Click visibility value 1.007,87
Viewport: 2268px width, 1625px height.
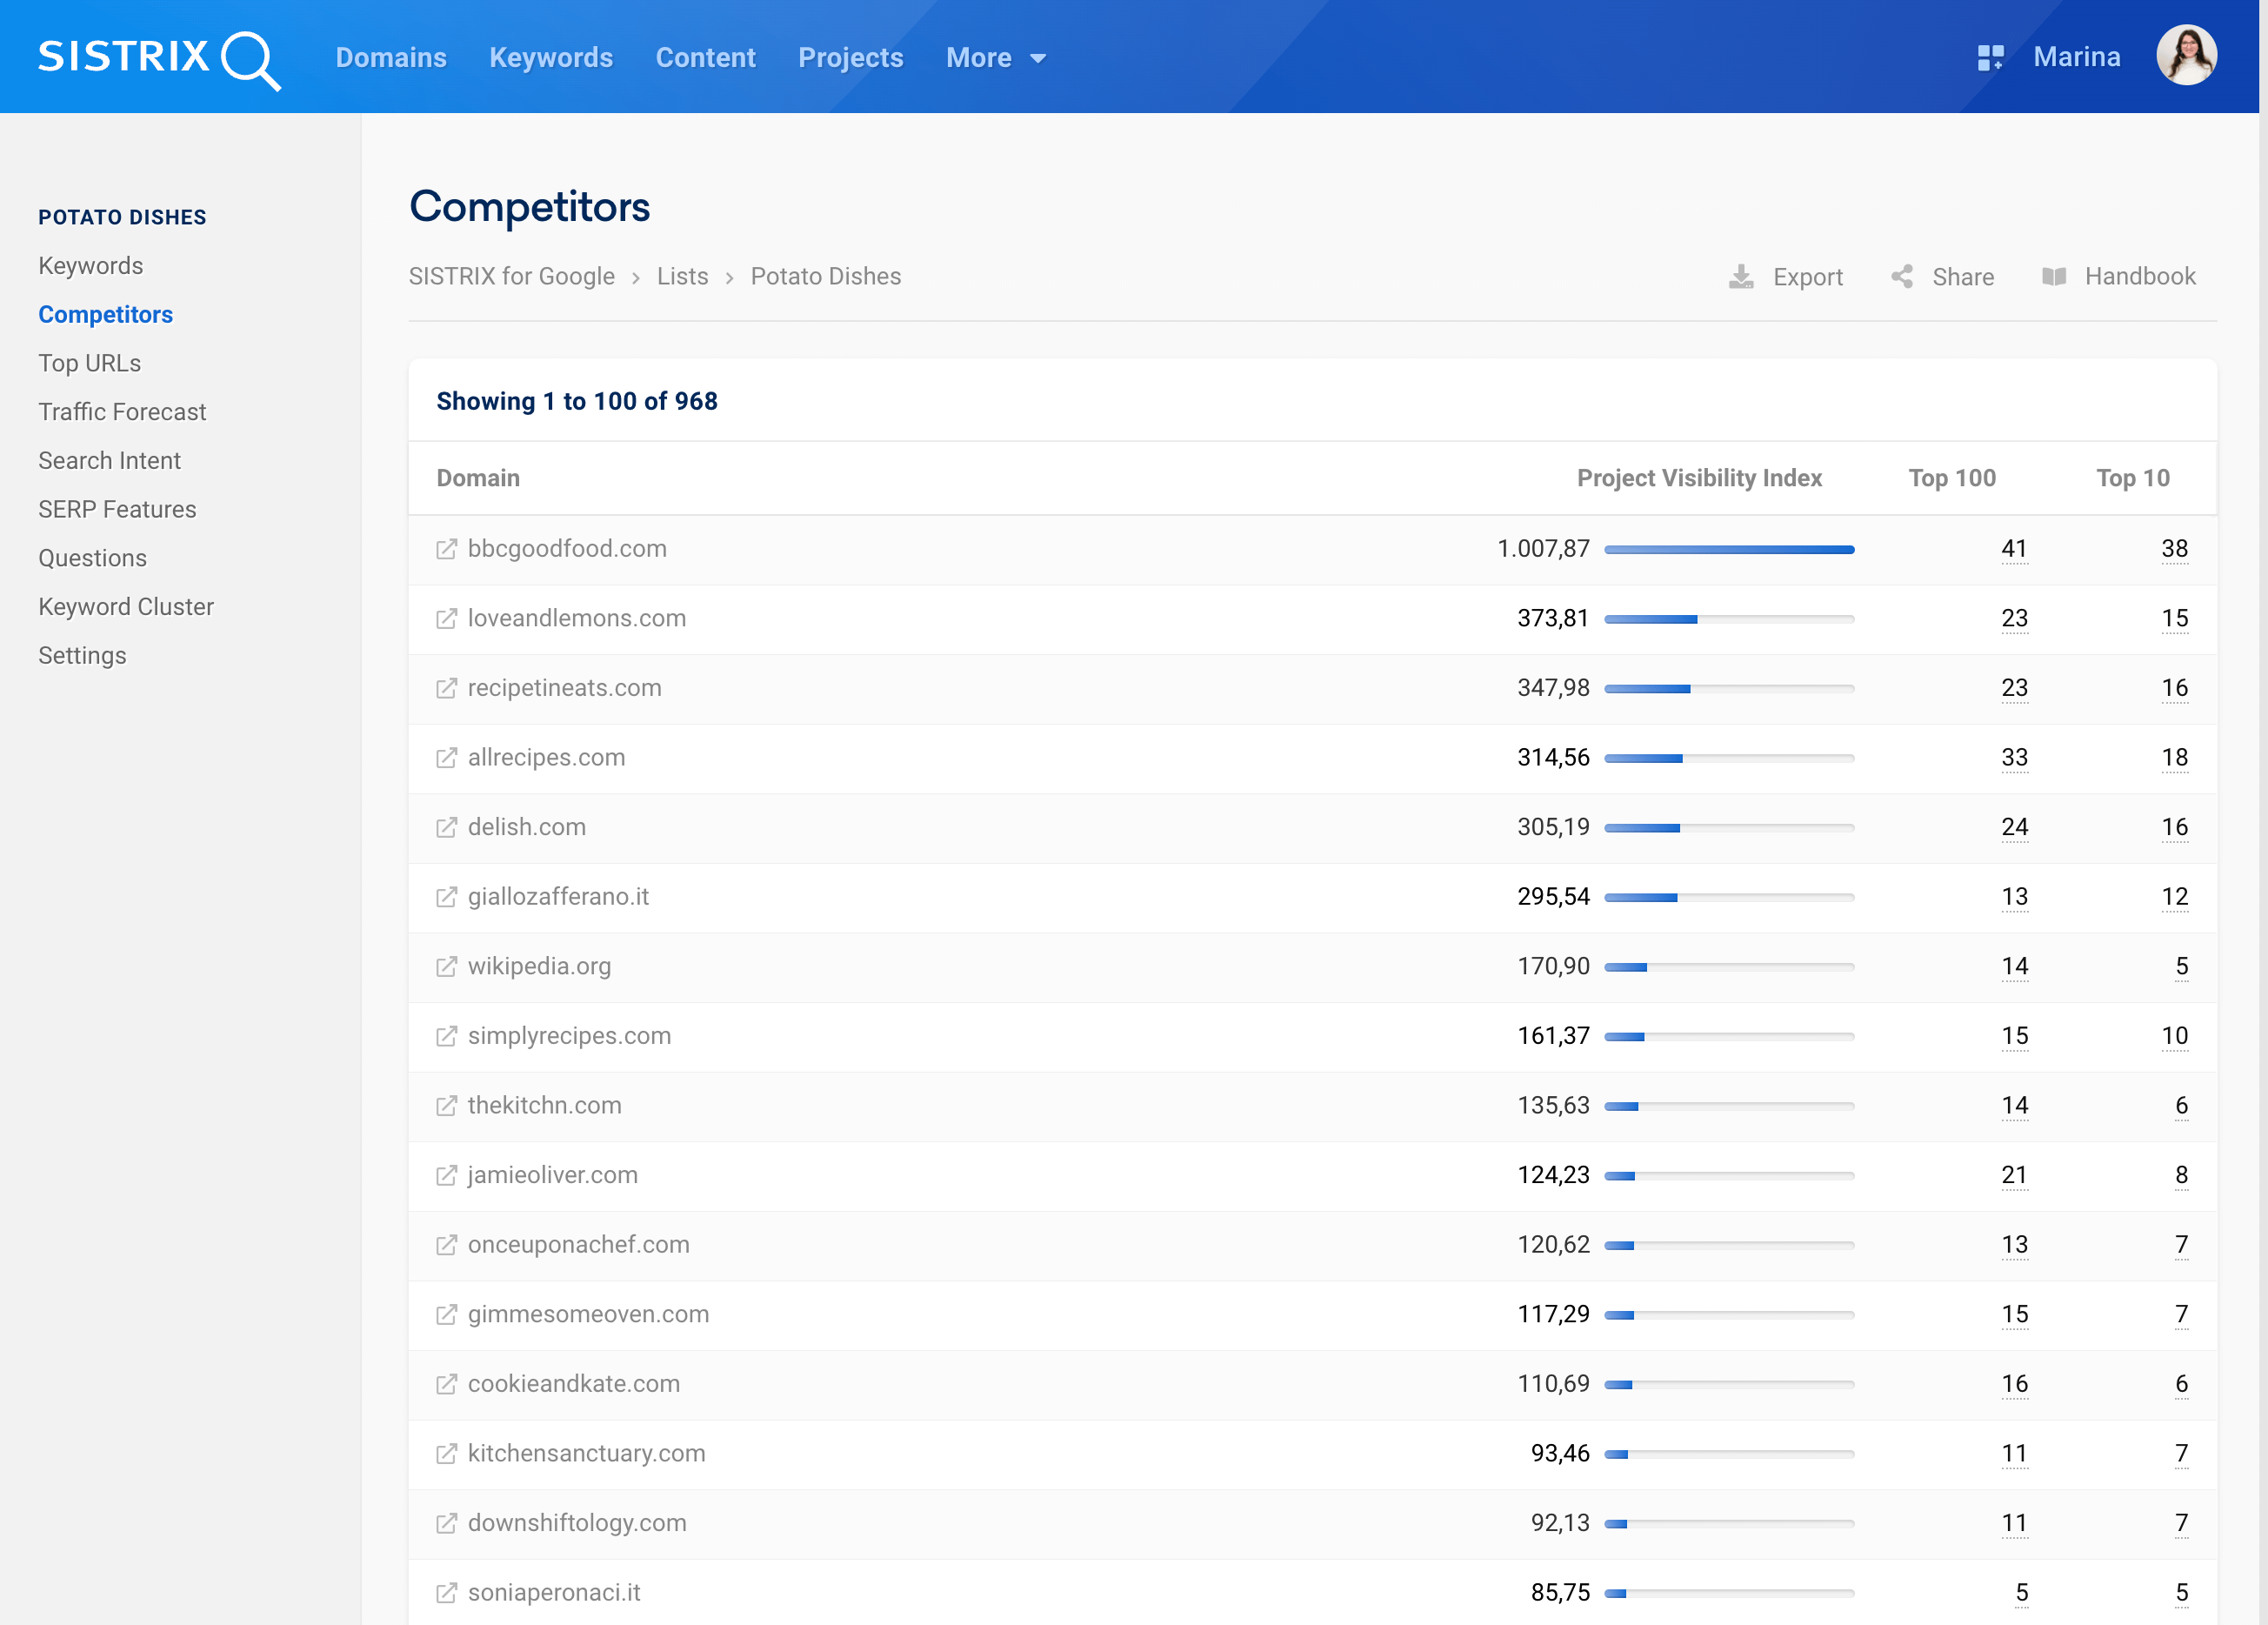coord(1543,549)
